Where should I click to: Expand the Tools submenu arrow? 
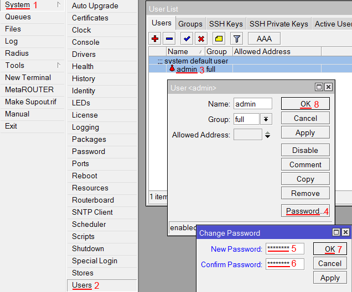pyautogui.click(x=59, y=66)
